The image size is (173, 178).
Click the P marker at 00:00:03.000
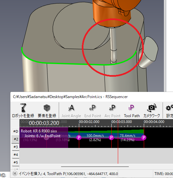tap(111, 138)
